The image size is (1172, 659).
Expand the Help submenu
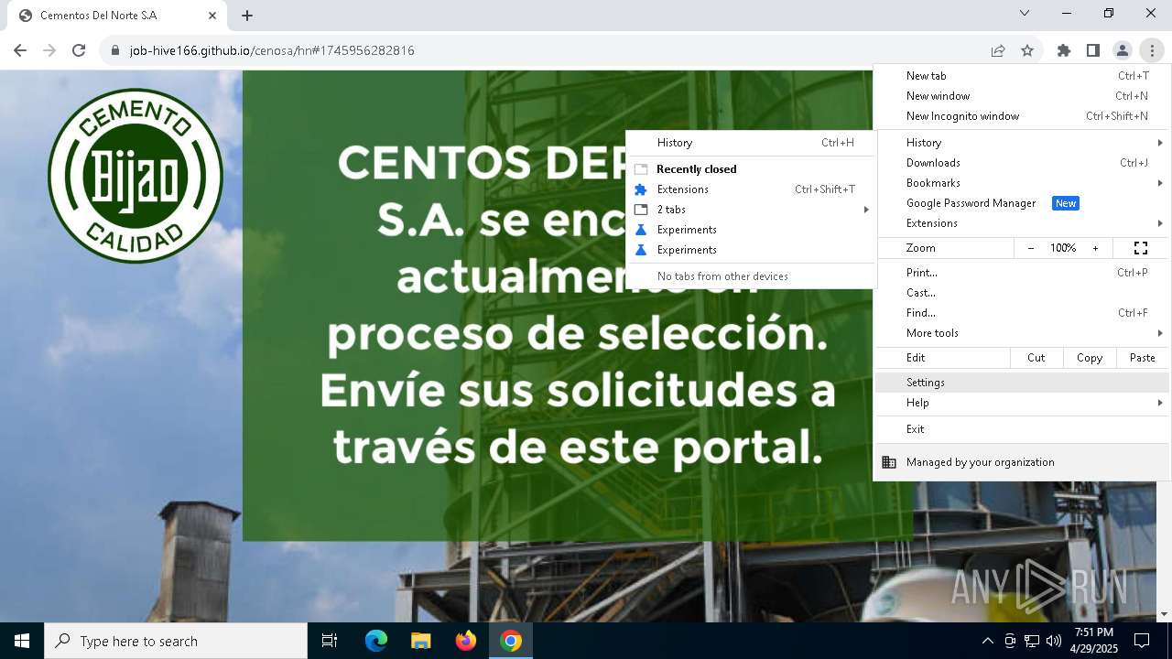tap(1022, 403)
